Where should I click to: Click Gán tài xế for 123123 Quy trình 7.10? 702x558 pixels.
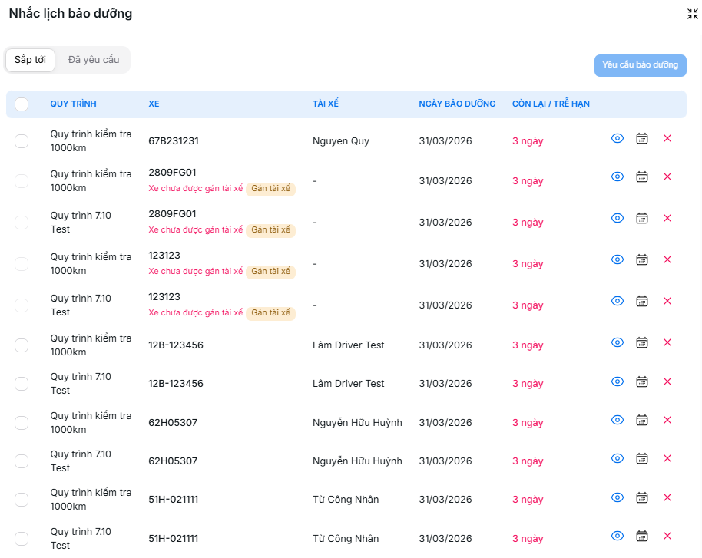coord(270,313)
